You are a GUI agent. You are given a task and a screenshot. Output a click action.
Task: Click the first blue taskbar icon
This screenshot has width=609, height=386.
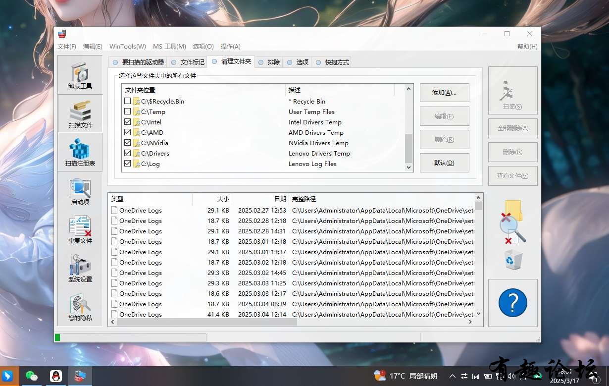pyautogui.click(x=8, y=376)
